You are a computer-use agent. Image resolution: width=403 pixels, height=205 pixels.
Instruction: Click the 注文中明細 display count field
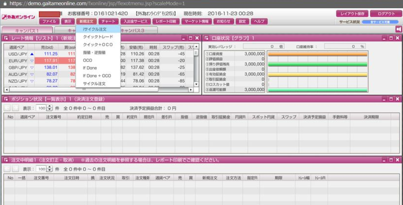tap(42, 169)
